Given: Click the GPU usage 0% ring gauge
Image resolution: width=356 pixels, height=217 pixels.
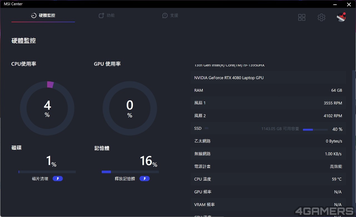Looking at the screenshot, I should coord(130,108).
